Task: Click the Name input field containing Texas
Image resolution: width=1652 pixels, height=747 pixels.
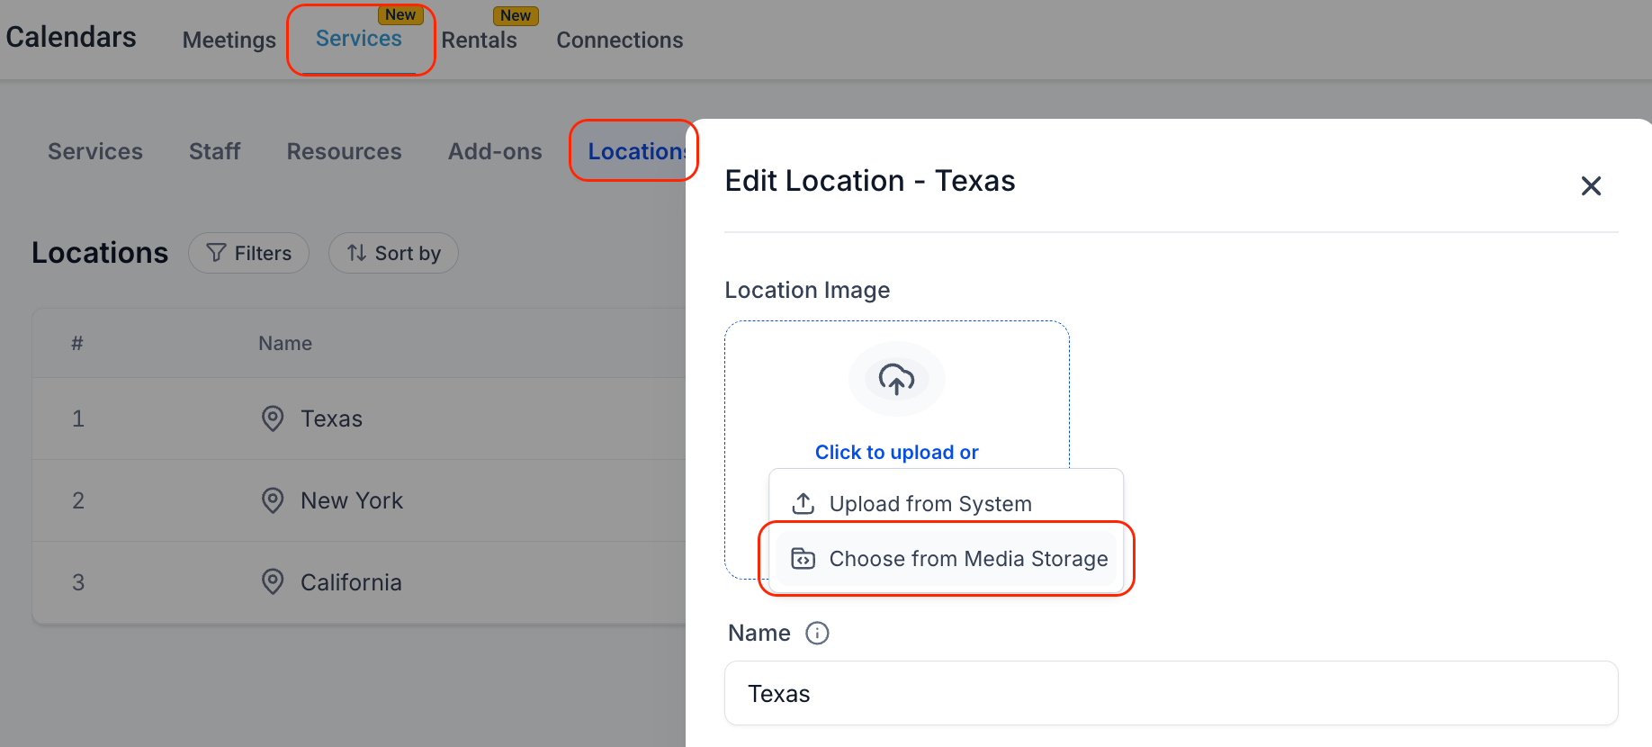Action: (1172, 694)
